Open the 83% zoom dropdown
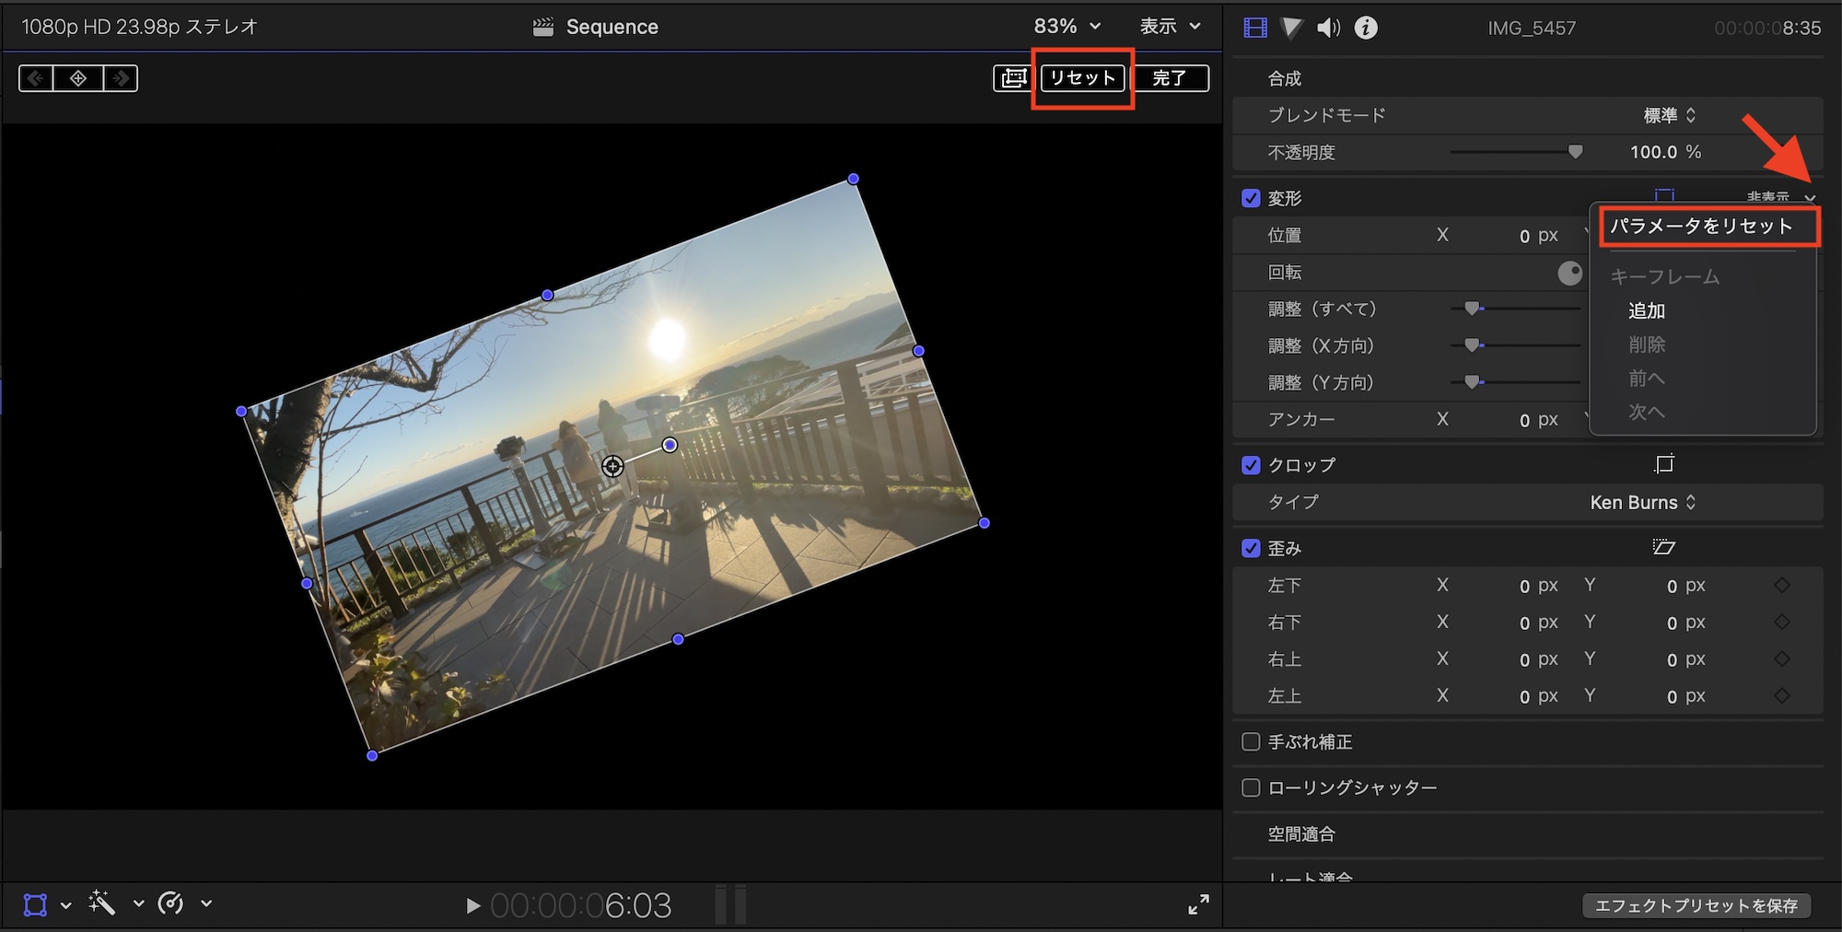The image size is (1842, 932). coord(1067,27)
